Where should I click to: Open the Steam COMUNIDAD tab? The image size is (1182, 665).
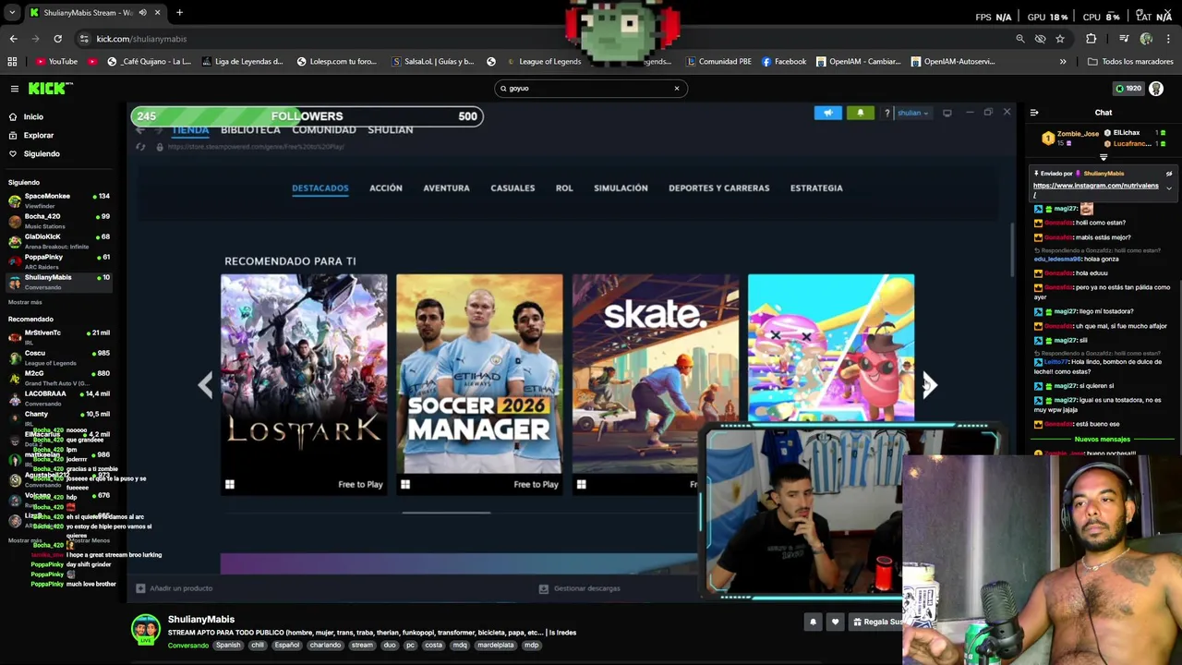[324, 130]
